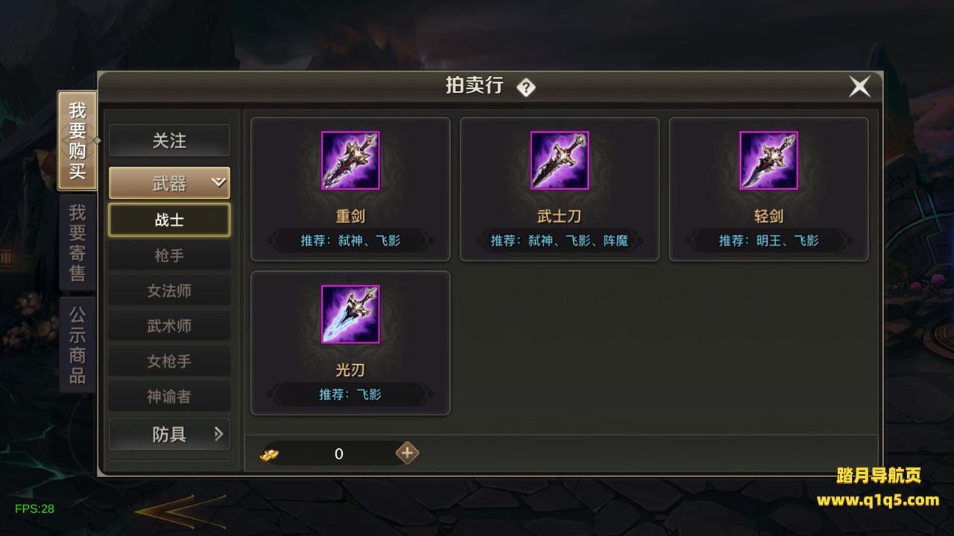The width and height of the screenshot is (954, 536).
Task: Open the 光刃 light blade icon
Action: [350, 314]
